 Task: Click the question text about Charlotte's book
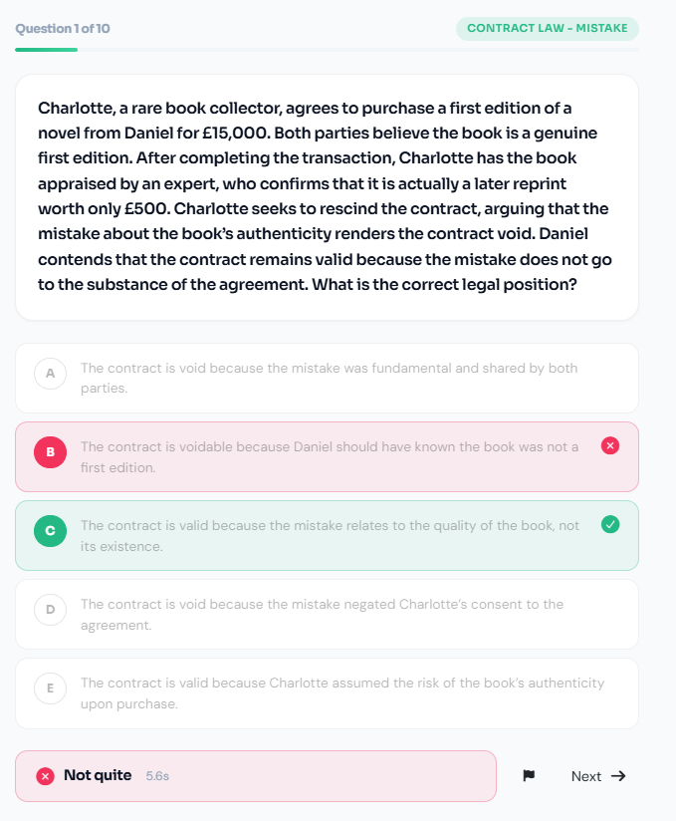click(326, 196)
